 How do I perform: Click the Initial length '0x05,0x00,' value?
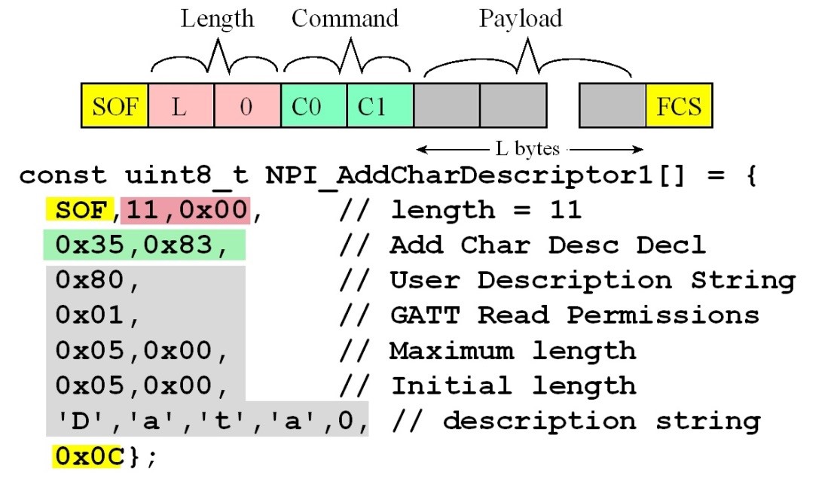click(142, 385)
